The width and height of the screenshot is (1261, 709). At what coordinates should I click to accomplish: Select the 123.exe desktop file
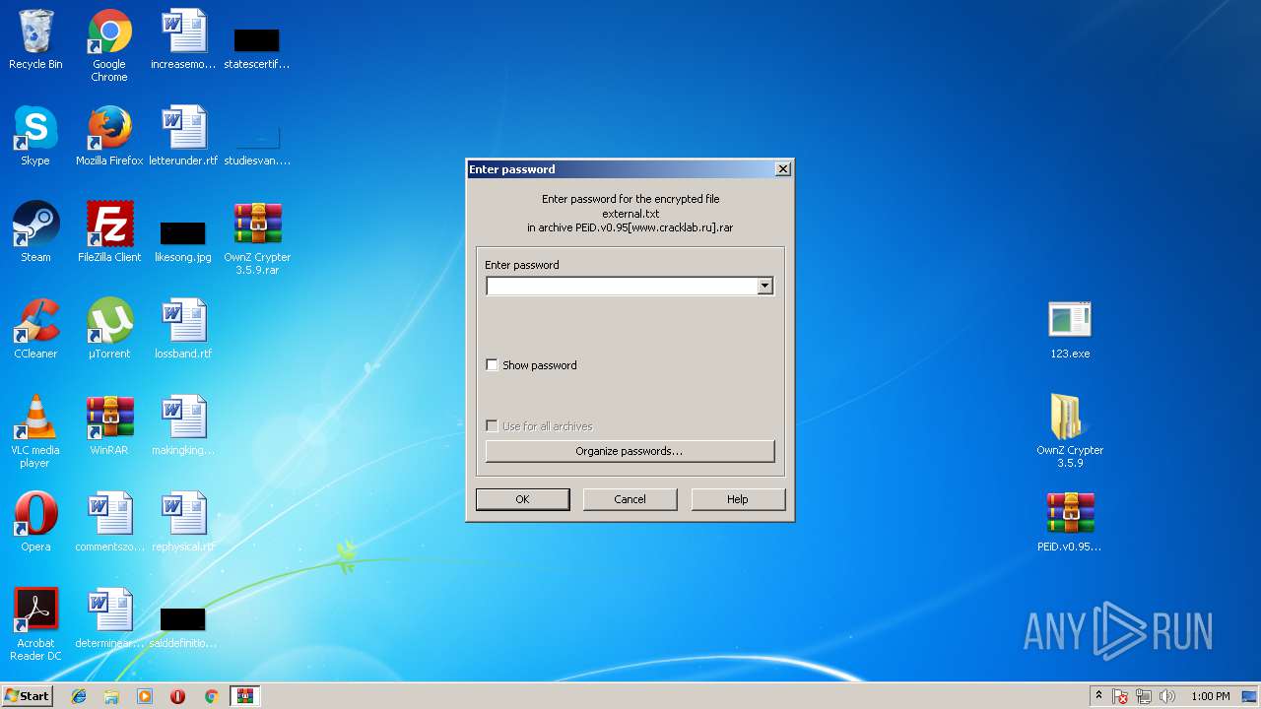(x=1070, y=330)
